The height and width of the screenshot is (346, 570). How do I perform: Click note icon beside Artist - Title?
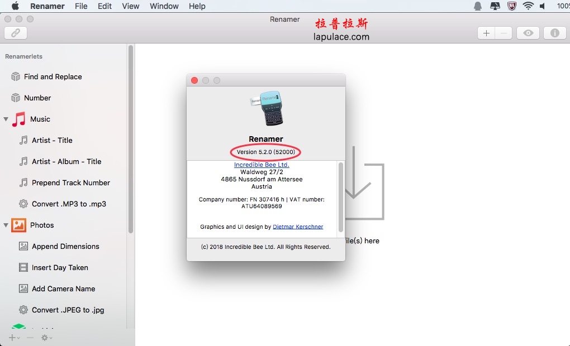(23, 140)
